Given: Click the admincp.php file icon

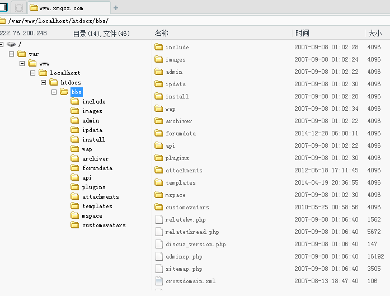Looking at the screenshot, I should click(159, 256).
